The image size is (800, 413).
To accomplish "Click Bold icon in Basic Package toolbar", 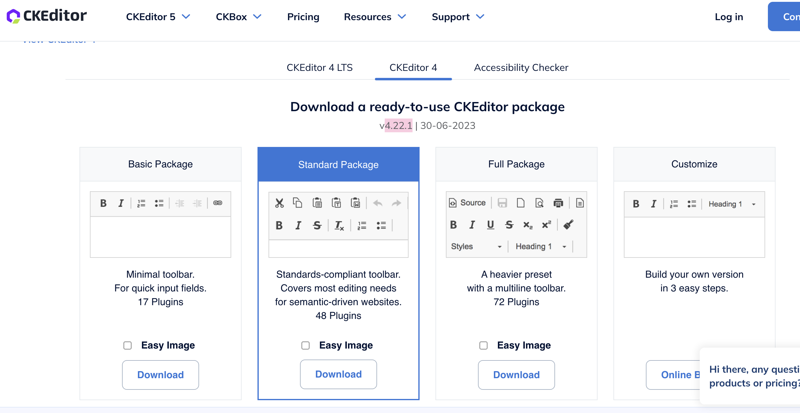I will pyautogui.click(x=103, y=203).
